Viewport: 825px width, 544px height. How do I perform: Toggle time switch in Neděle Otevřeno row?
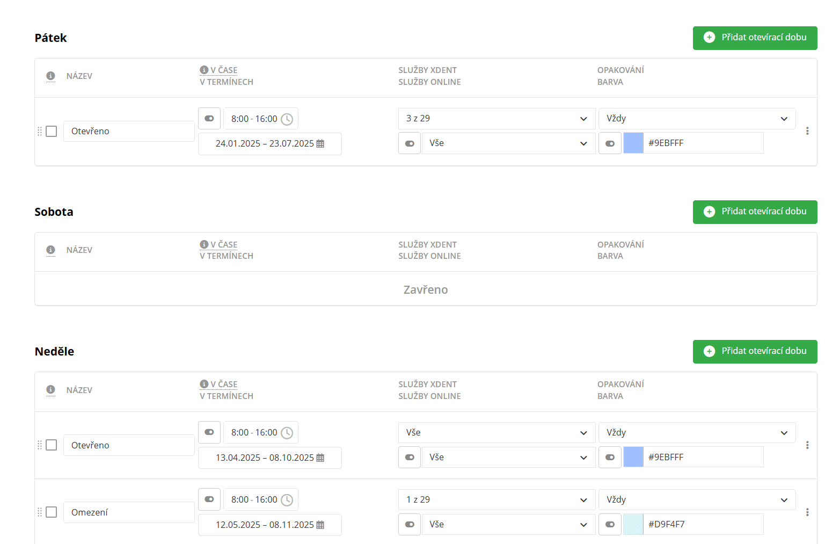click(x=209, y=432)
